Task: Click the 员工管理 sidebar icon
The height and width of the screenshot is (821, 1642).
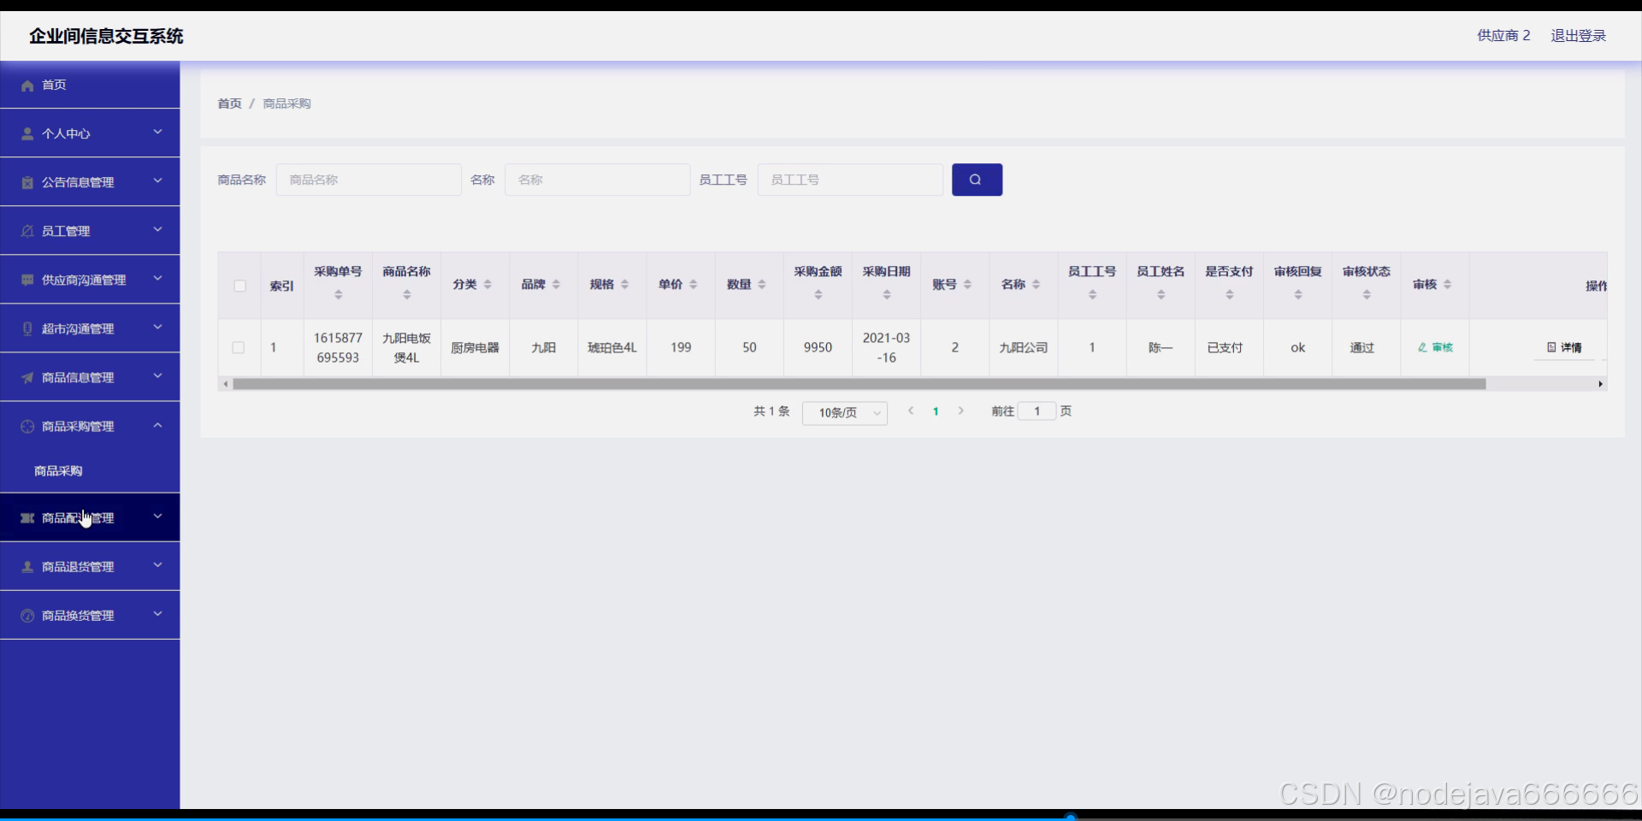Action: click(27, 232)
